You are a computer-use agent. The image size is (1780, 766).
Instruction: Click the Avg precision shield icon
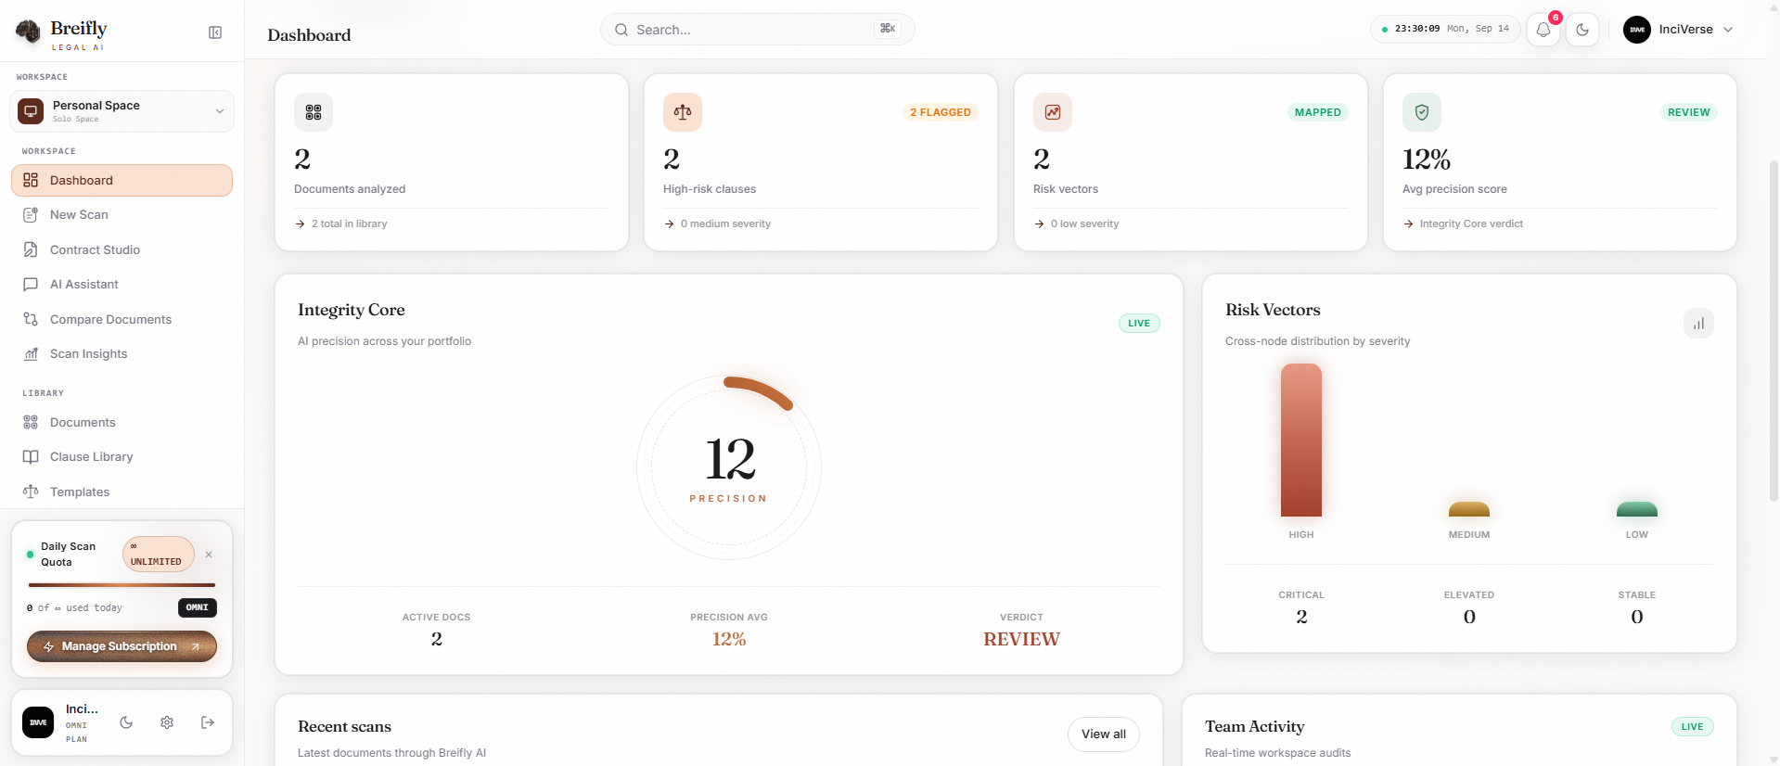[x=1422, y=112]
